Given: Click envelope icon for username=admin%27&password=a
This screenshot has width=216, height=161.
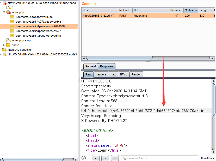Looking at the screenshot, I should click(x=12, y=22).
